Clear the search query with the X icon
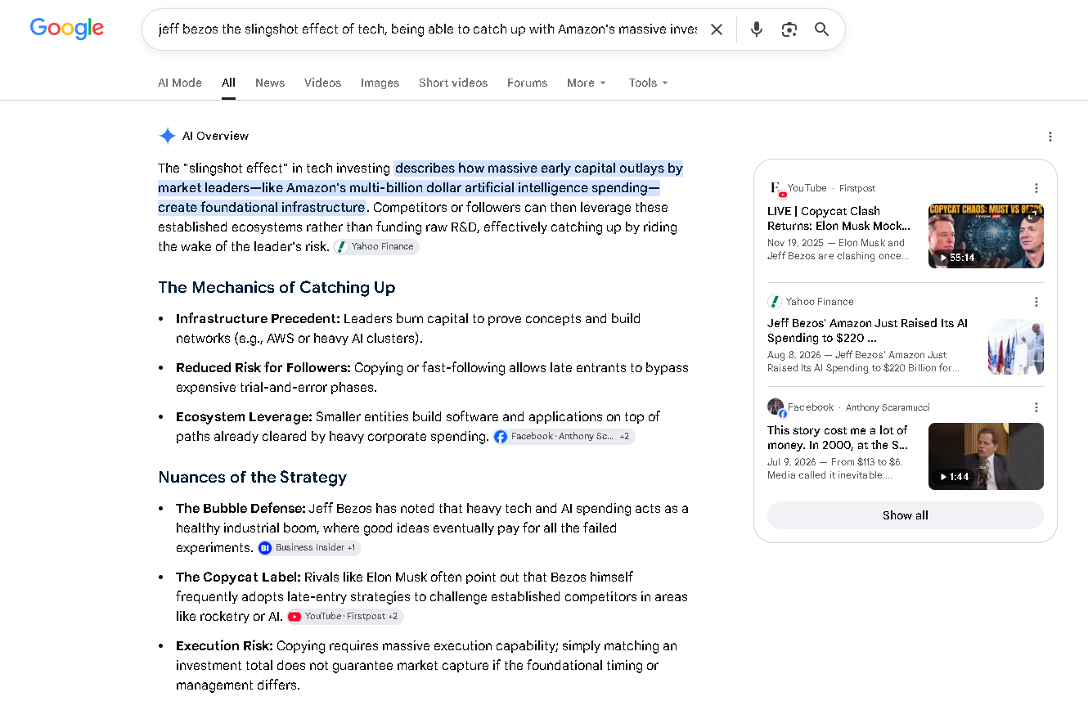Screen dimensions: 1088x701 [717, 29]
